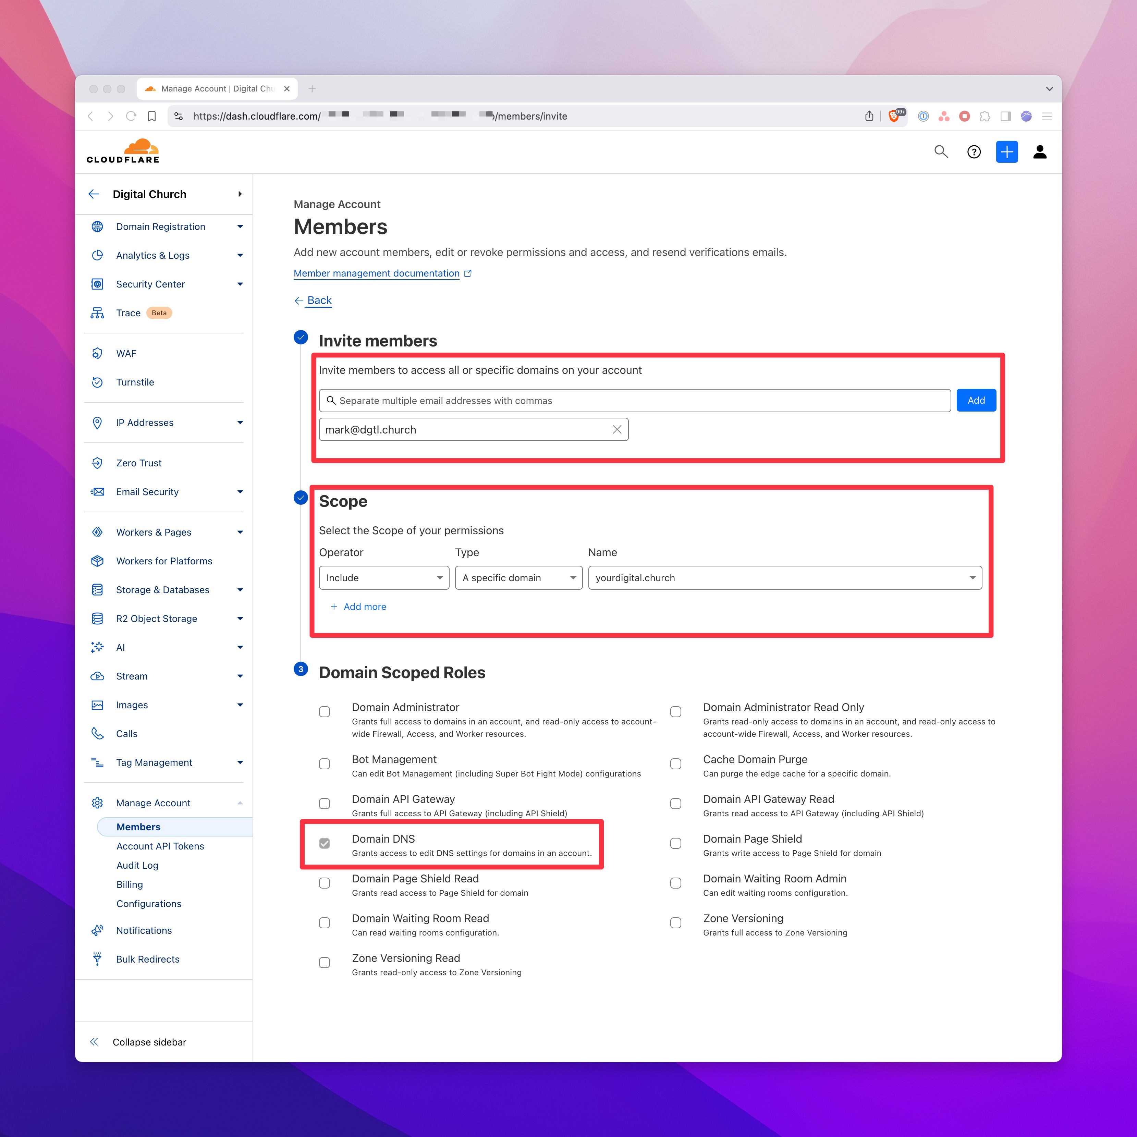Image resolution: width=1137 pixels, height=1137 pixels.
Task: Collapse the Manage Account section arrow
Action: pyautogui.click(x=240, y=803)
